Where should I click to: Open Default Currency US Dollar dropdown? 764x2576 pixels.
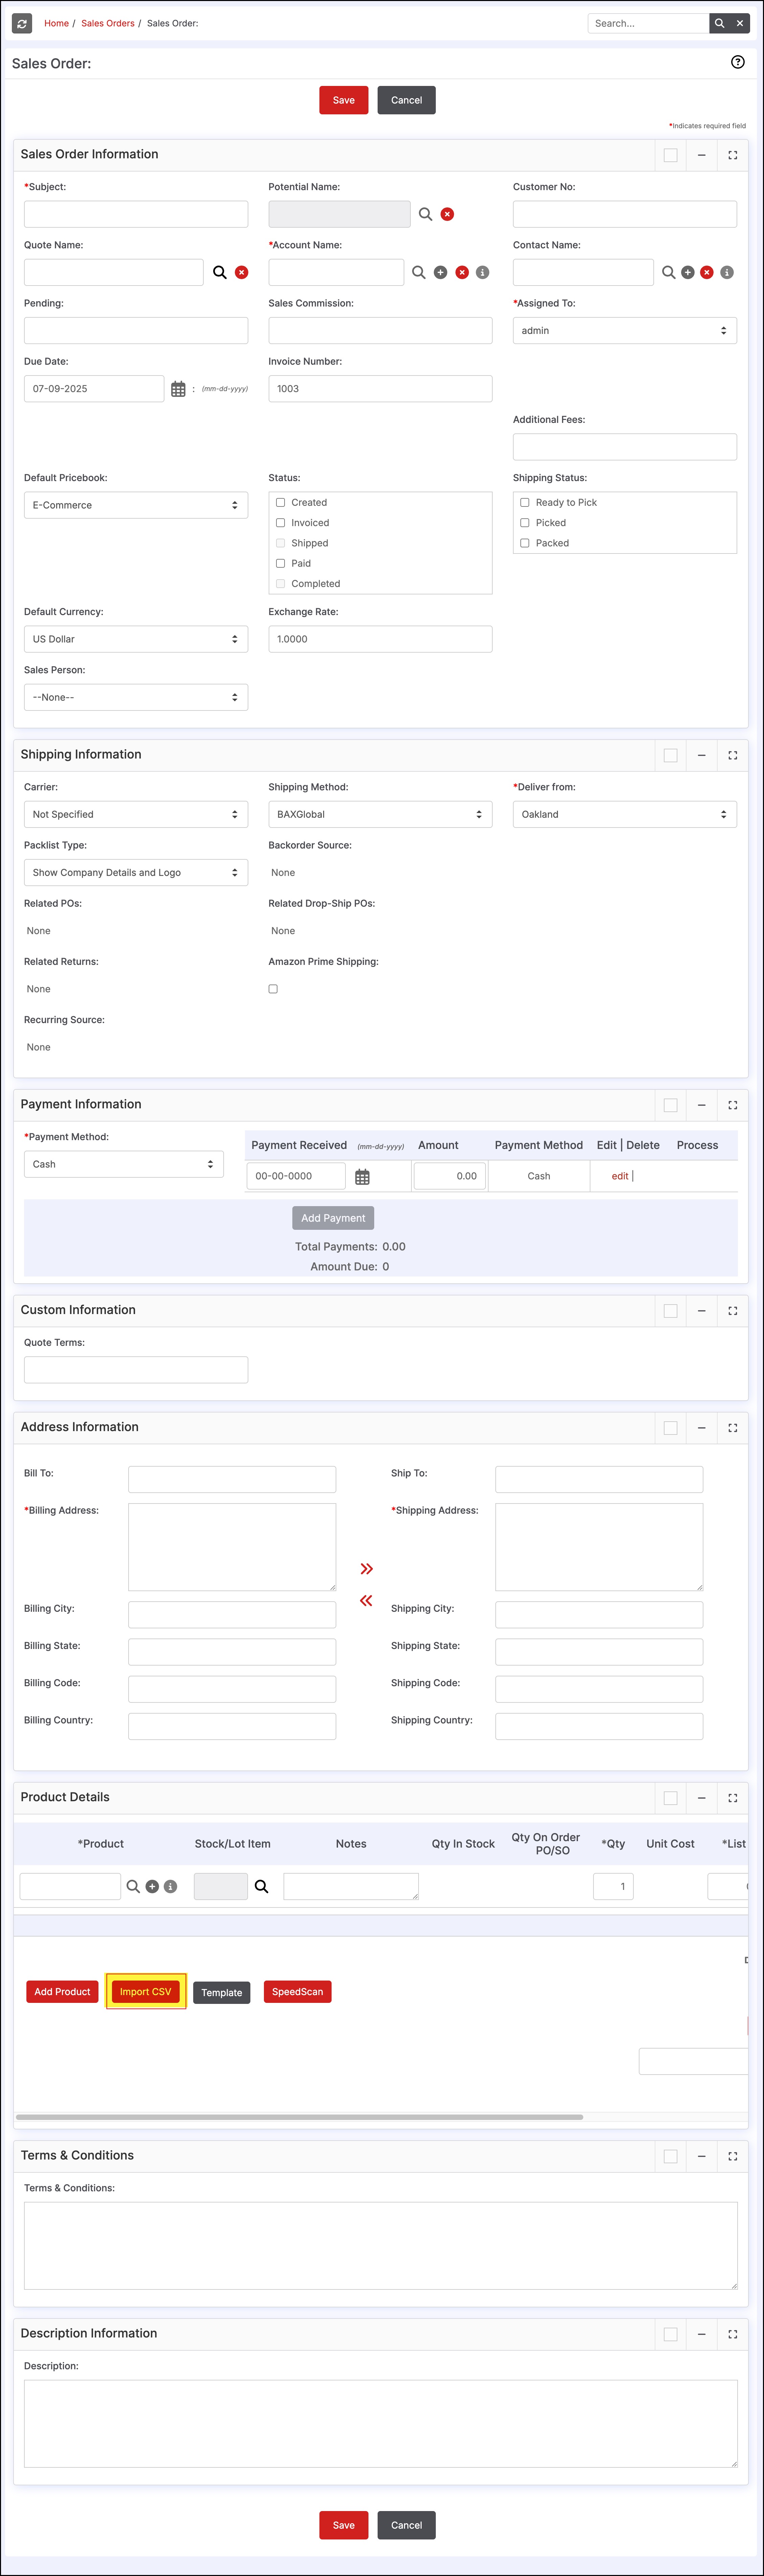136,639
